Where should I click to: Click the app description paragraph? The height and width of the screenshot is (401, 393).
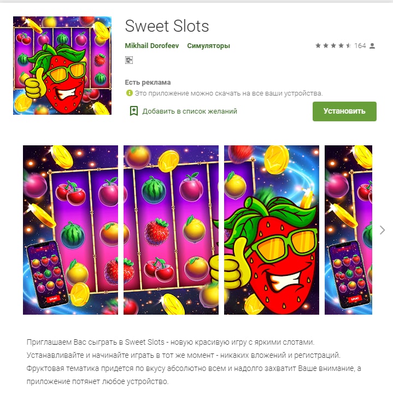click(x=193, y=362)
